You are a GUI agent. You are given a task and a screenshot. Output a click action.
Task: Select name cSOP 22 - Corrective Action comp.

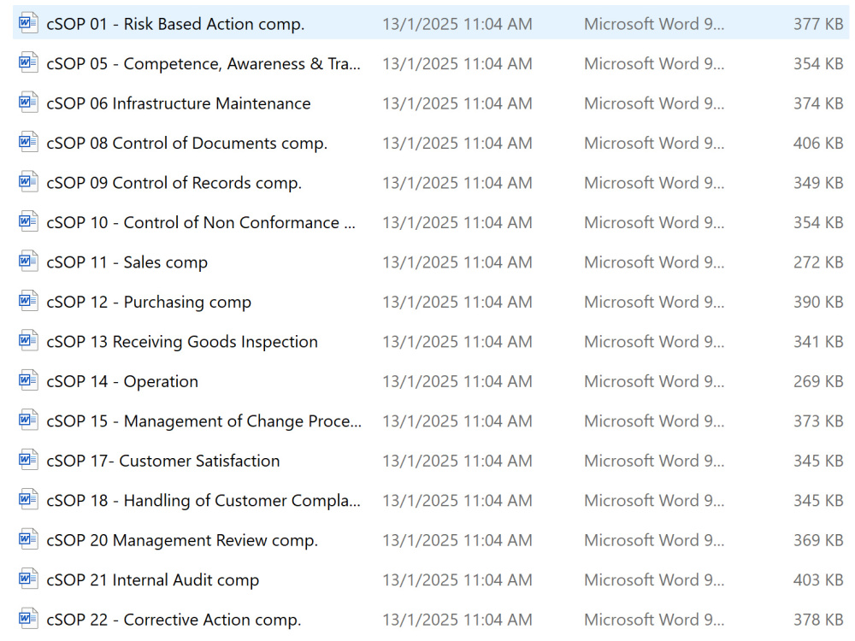(x=174, y=620)
